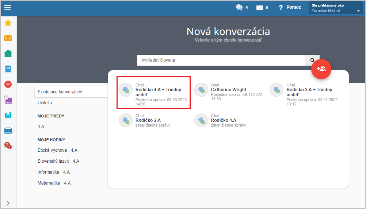Go to the green home icon
The image size is (366, 209).
8,54
